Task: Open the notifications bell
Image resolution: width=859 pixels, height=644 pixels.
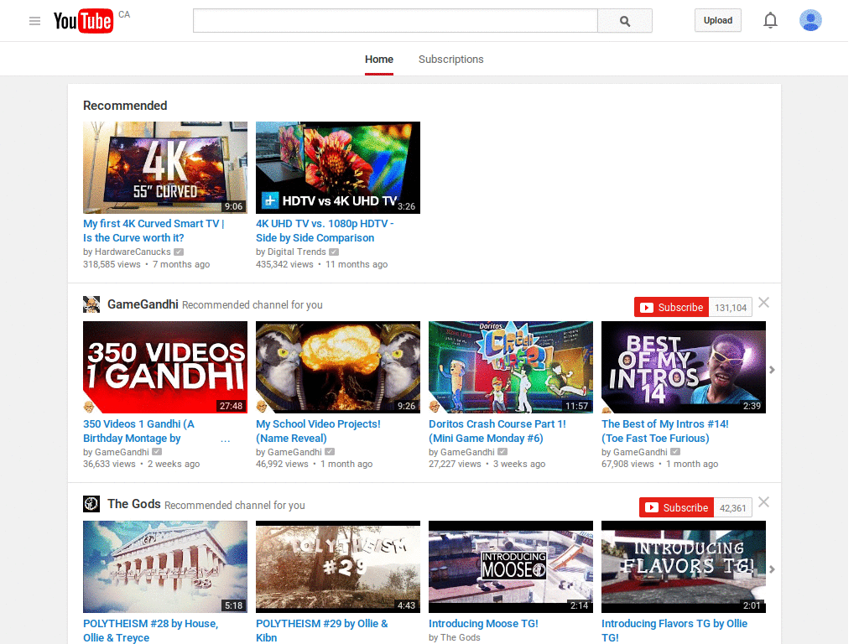Action: pyautogui.click(x=770, y=21)
